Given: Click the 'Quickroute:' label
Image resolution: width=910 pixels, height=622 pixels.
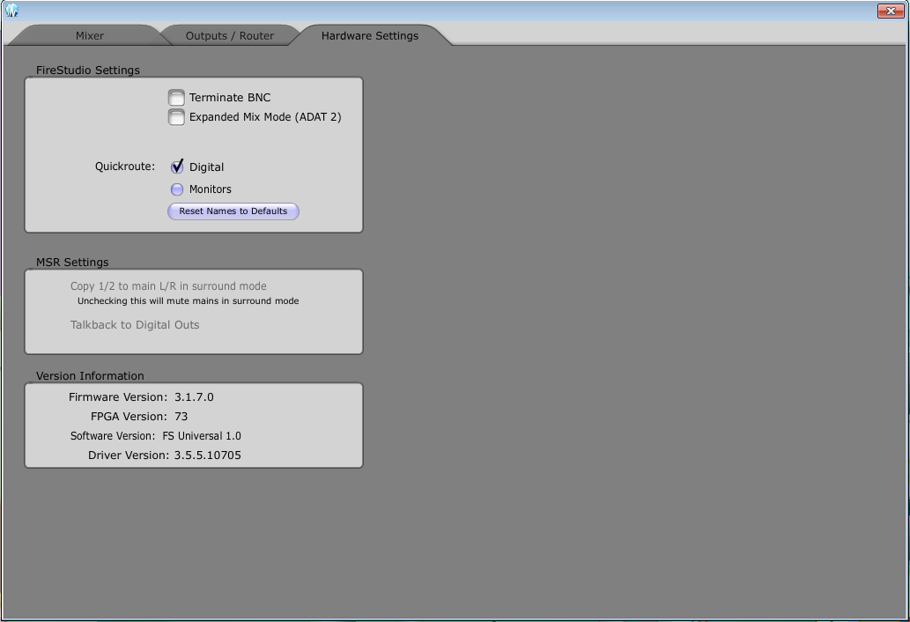Looking at the screenshot, I should (x=125, y=167).
